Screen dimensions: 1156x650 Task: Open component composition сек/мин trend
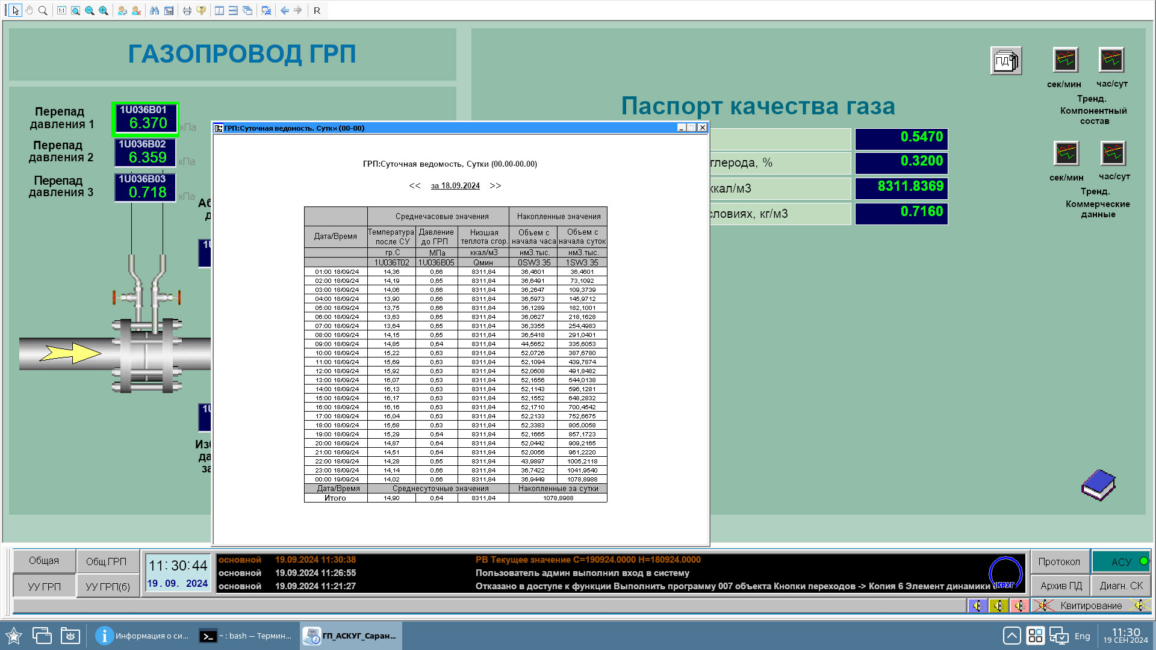(1065, 60)
